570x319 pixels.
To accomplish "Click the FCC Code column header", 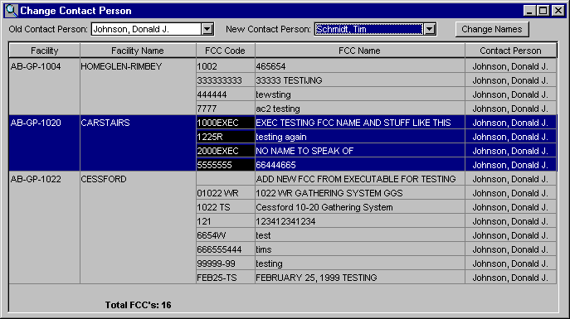I will click(x=226, y=51).
